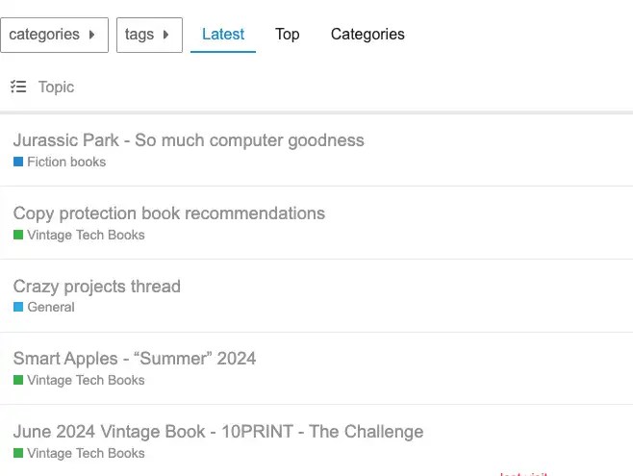This screenshot has width=633, height=476.
Task: Click the arrow in categories dropdown
Action: click(92, 35)
